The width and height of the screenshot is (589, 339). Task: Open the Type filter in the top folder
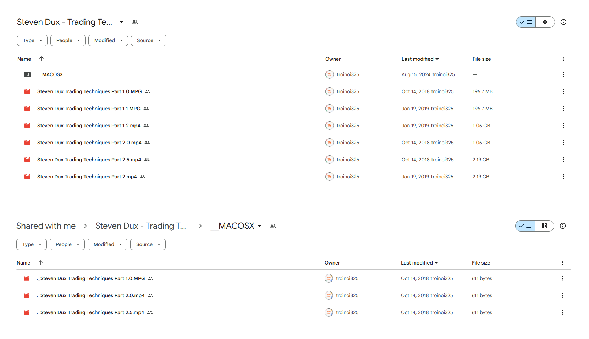[32, 40]
